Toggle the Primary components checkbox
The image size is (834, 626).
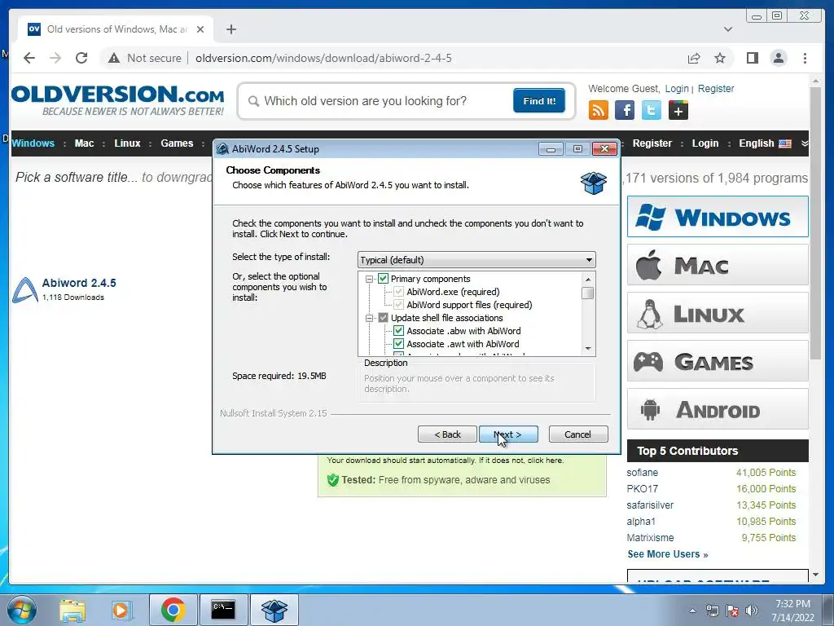[x=383, y=279]
